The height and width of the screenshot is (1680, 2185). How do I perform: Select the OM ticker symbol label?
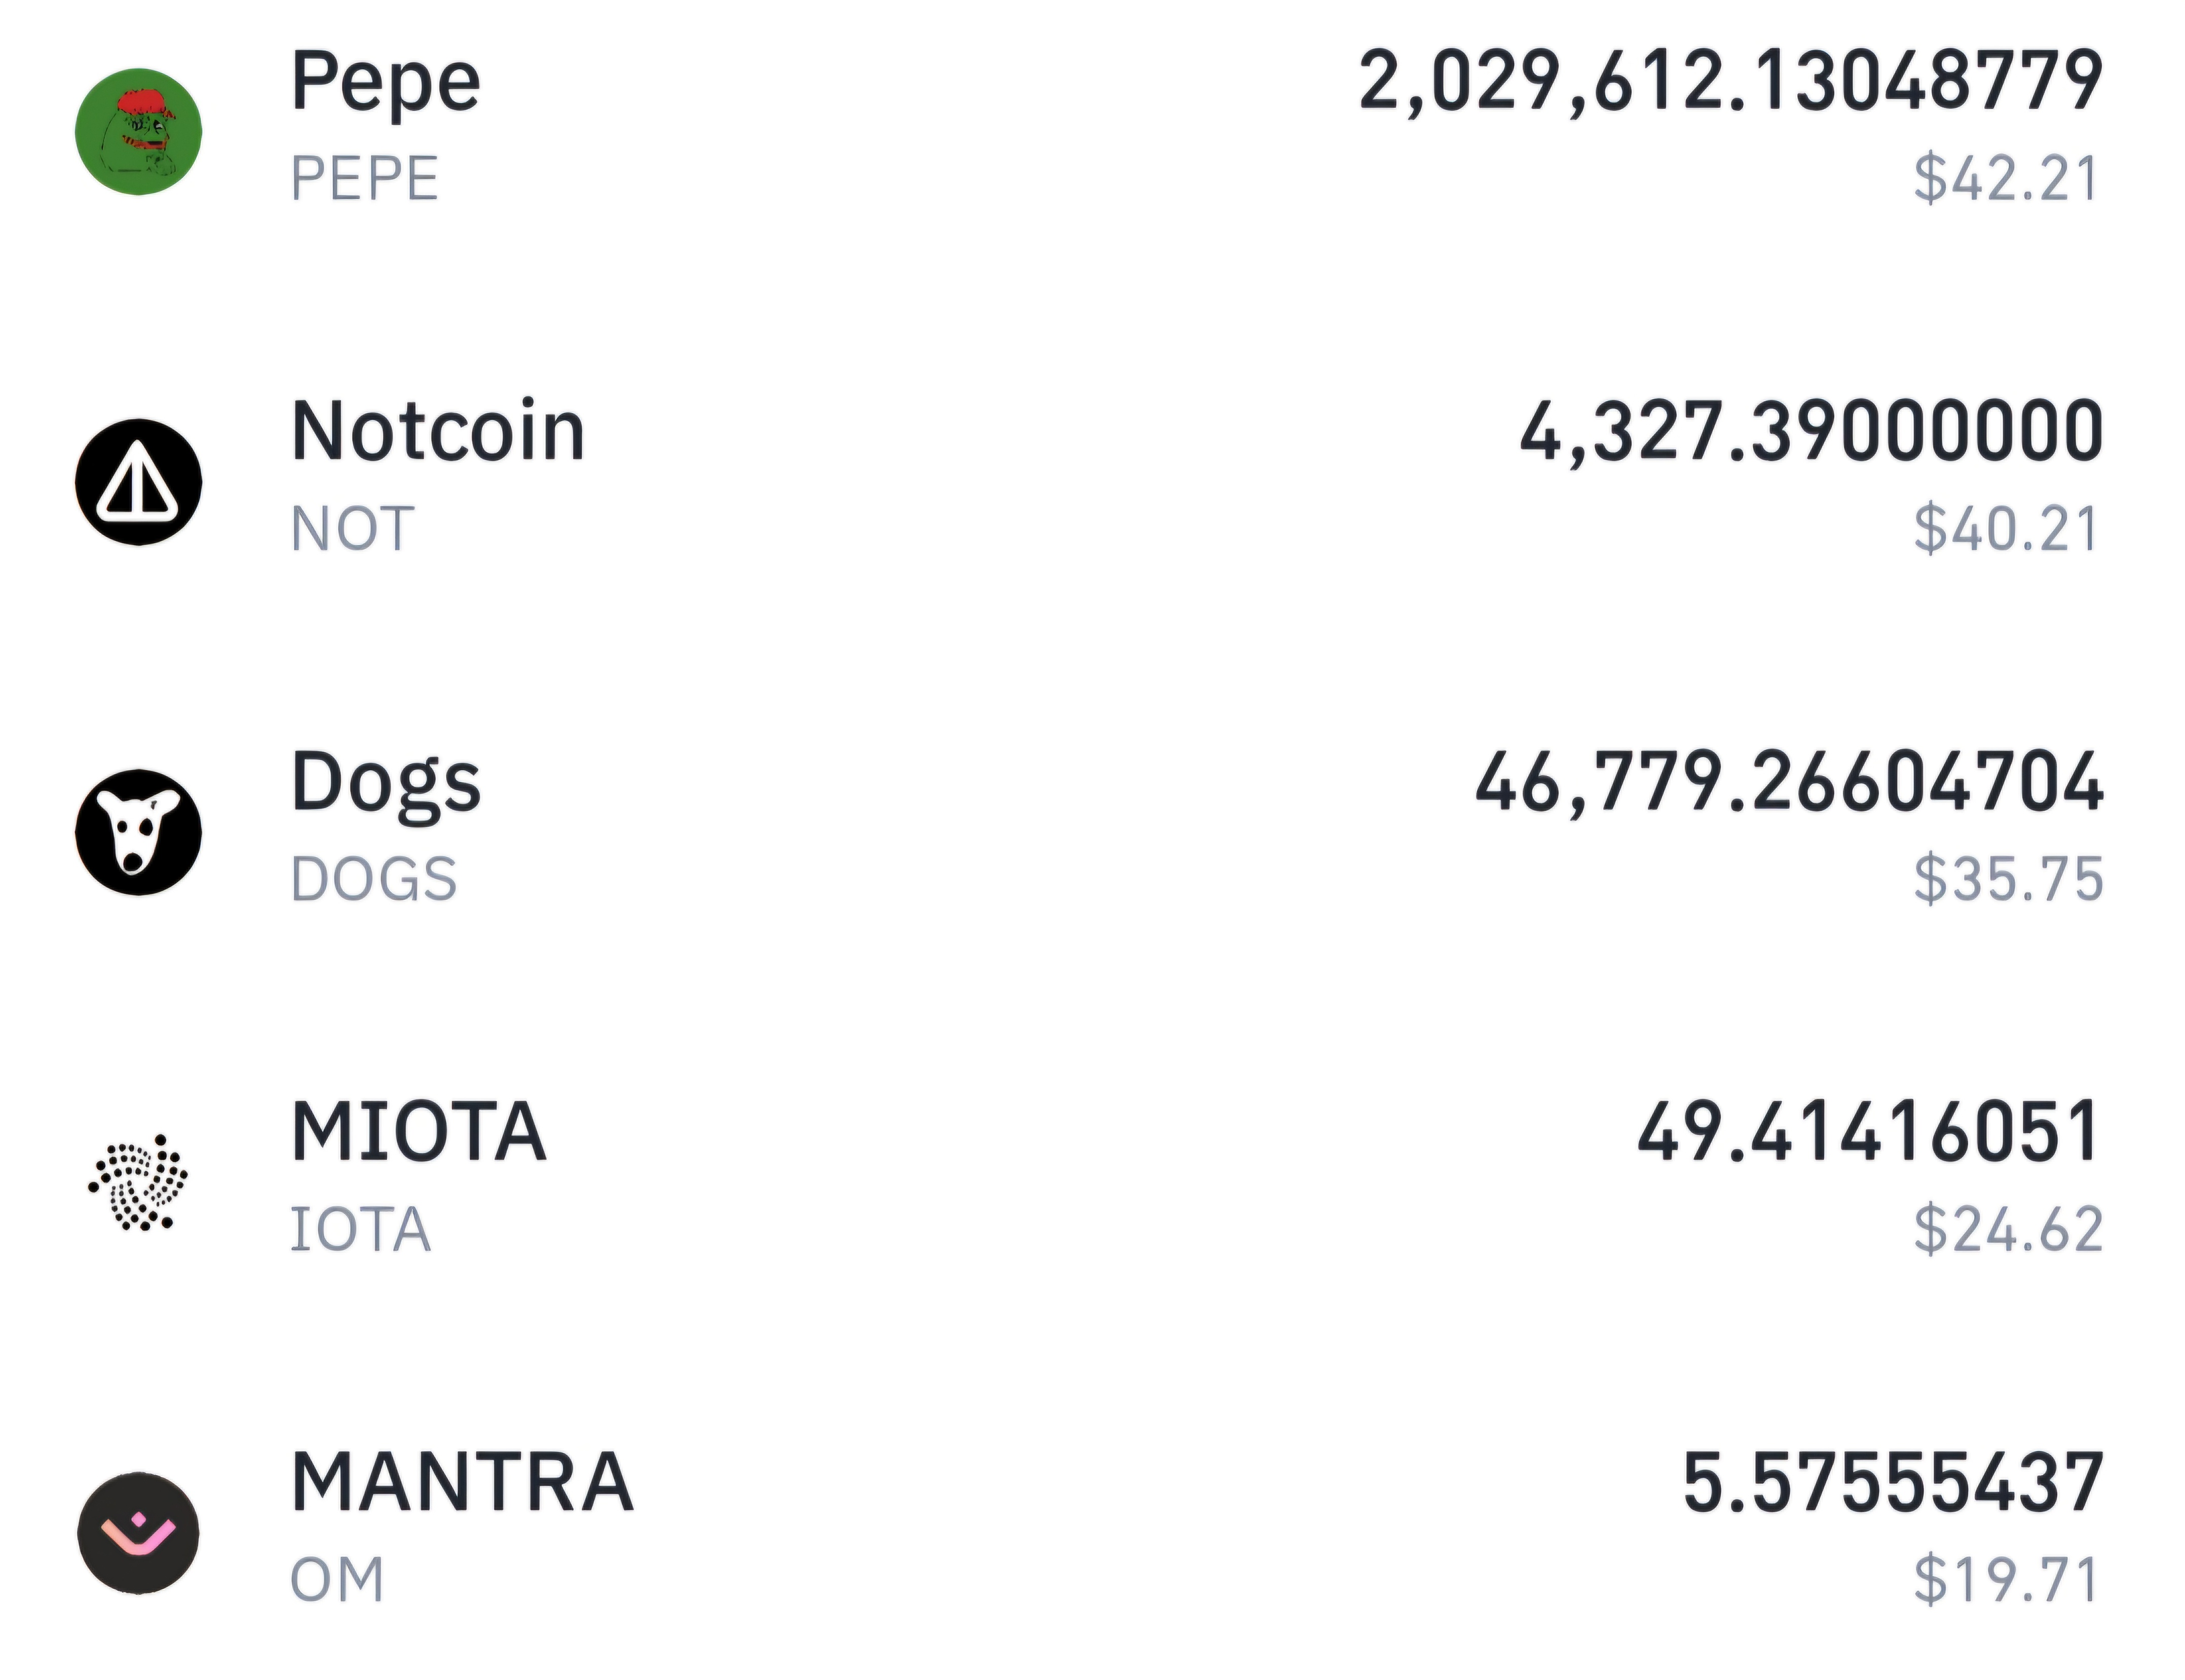(336, 1579)
